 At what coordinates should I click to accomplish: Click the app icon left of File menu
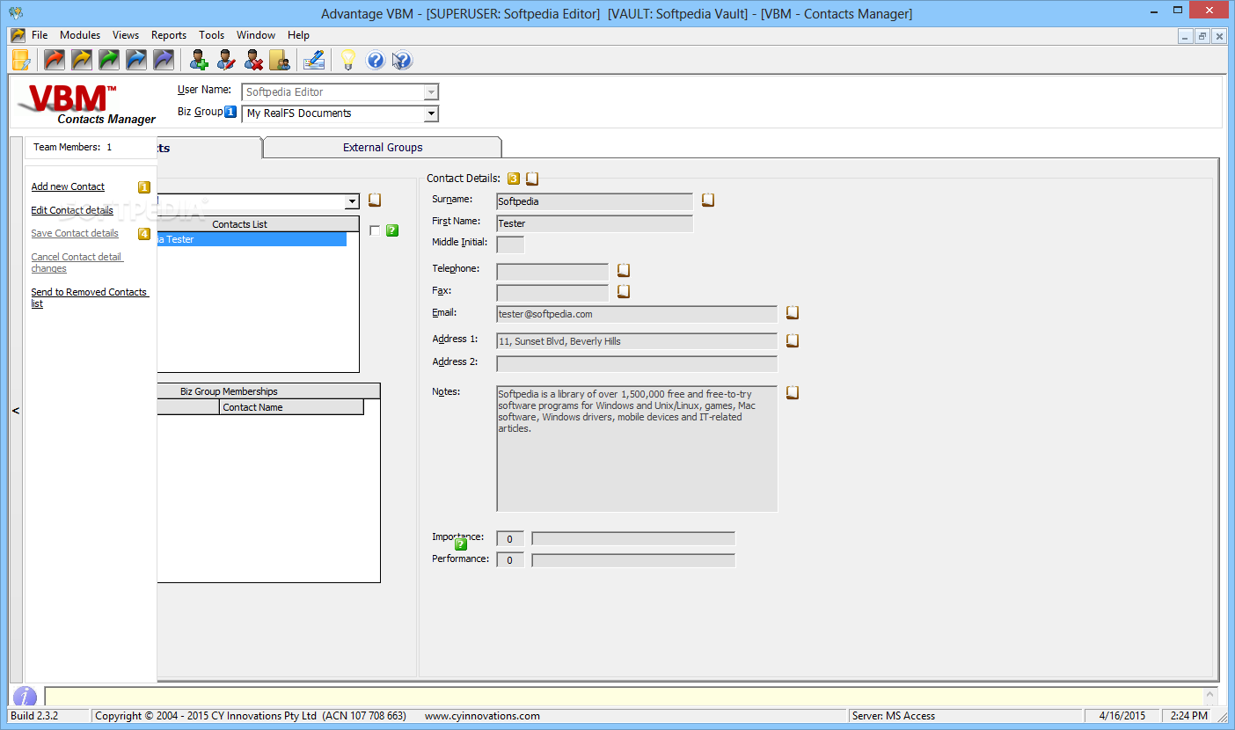[18, 35]
